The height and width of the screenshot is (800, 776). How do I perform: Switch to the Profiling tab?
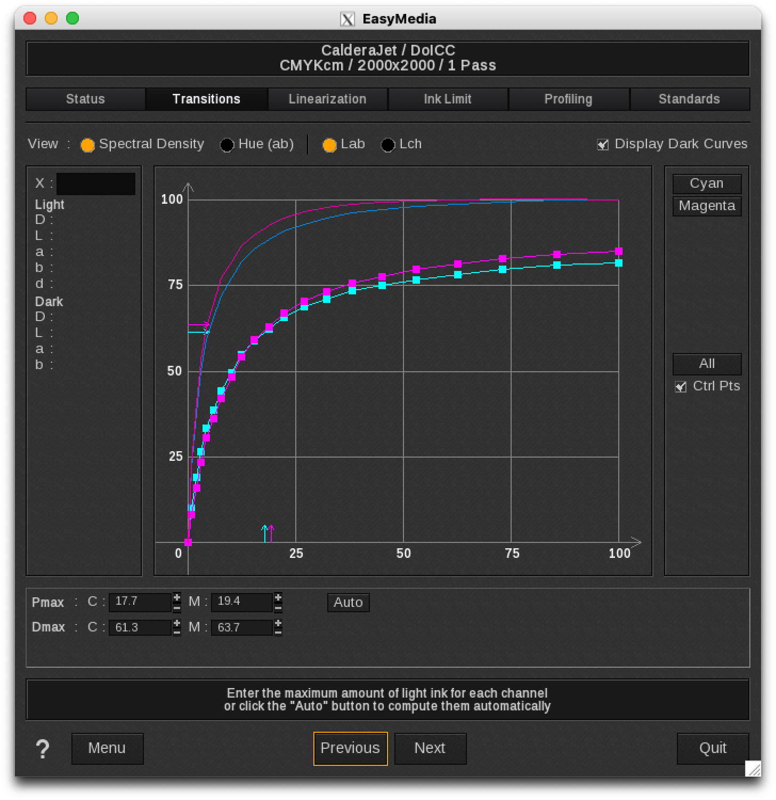[x=568, y=99]
